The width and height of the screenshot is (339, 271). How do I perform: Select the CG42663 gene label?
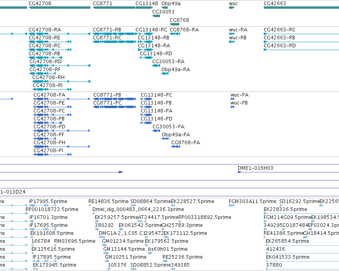pos(275,4)
